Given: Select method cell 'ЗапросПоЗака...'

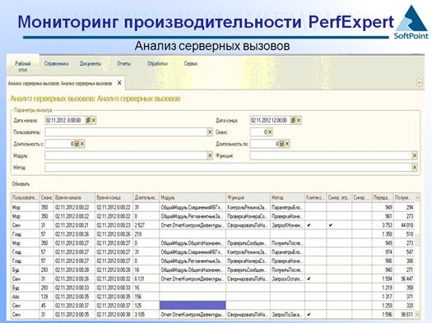Looking at the screenshot, I should point(287,314).
